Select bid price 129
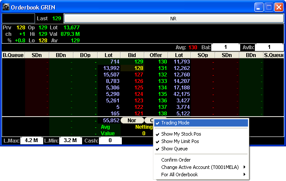 139,62
